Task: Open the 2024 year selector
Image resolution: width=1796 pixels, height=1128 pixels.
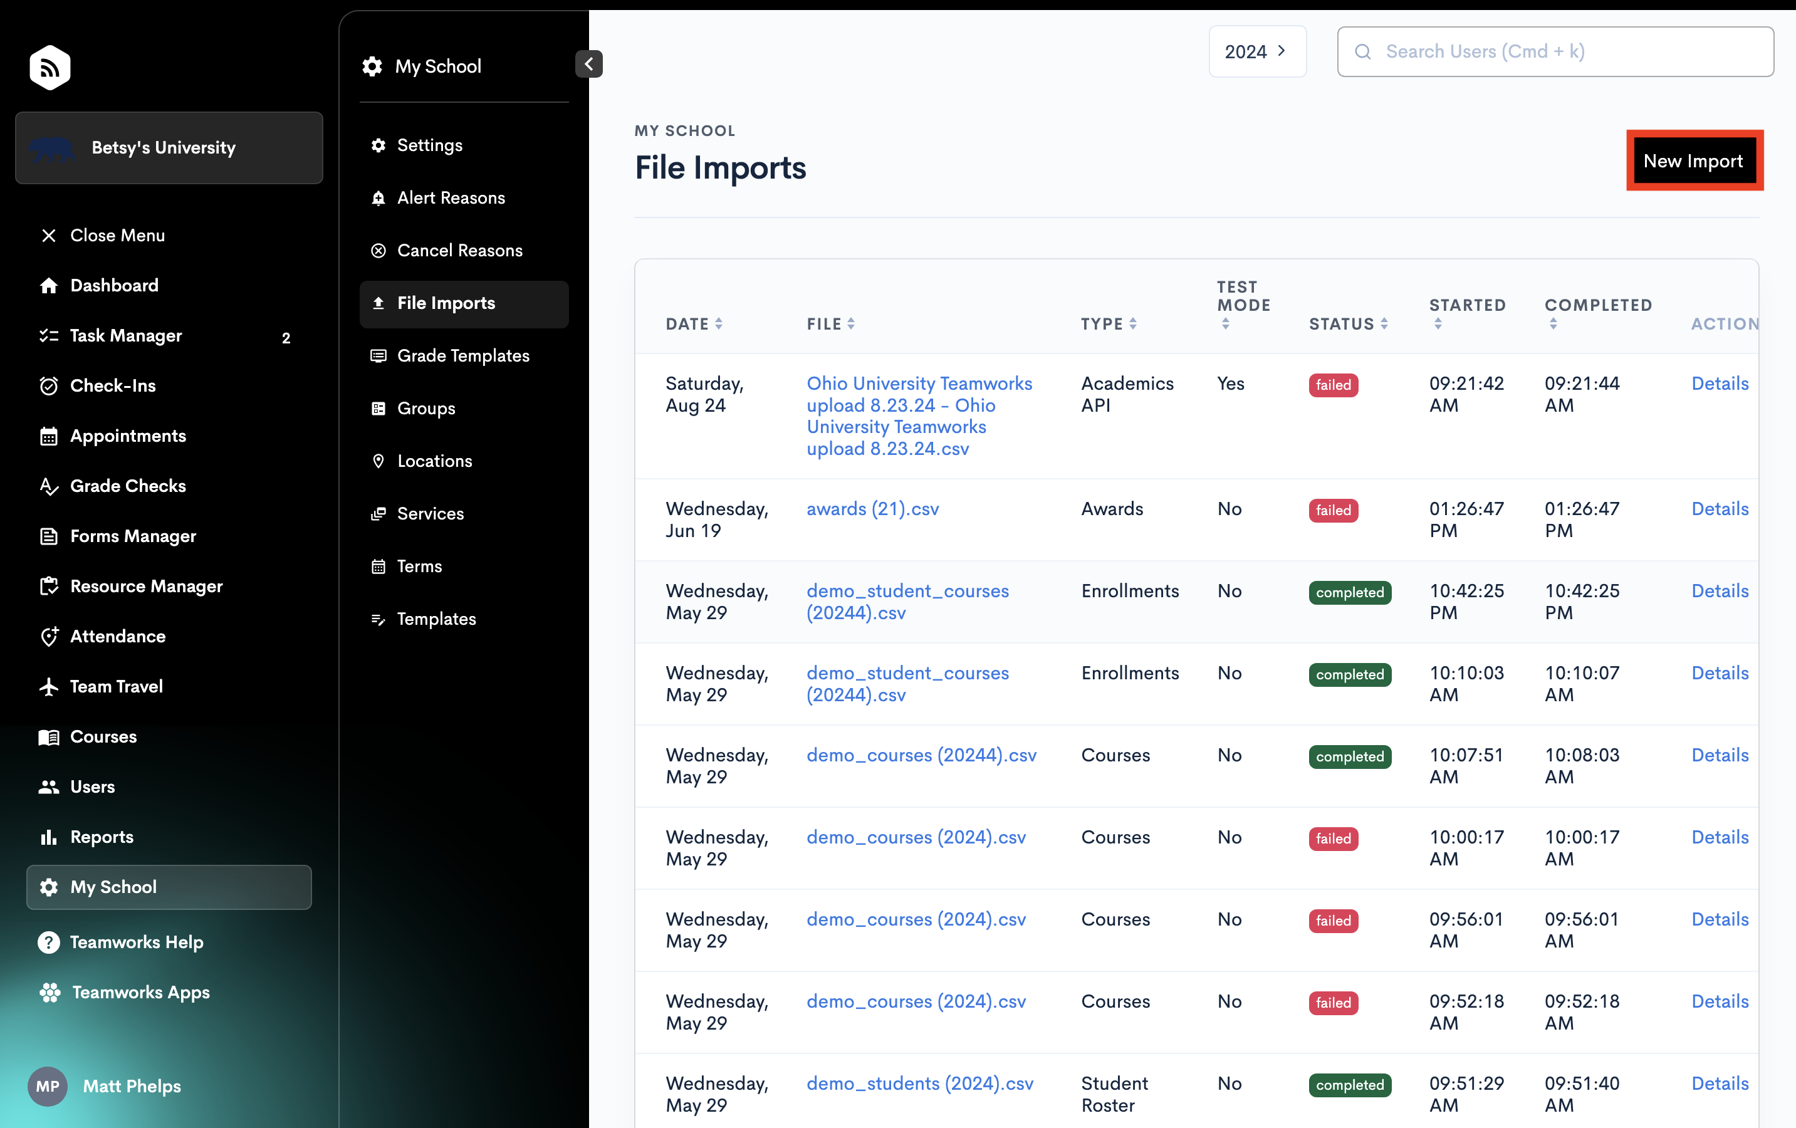Action: 1256,51
